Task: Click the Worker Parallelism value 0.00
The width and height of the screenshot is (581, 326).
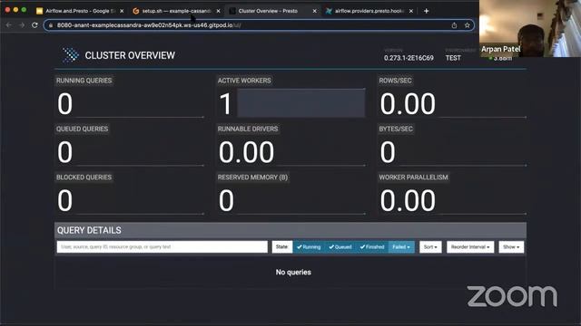Action: click(408, 201)
